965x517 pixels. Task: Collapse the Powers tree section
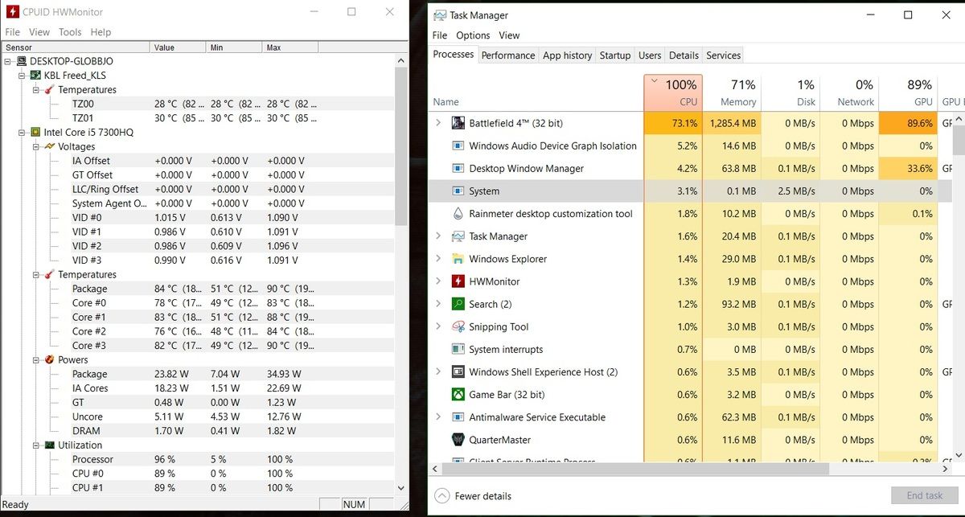36,359
